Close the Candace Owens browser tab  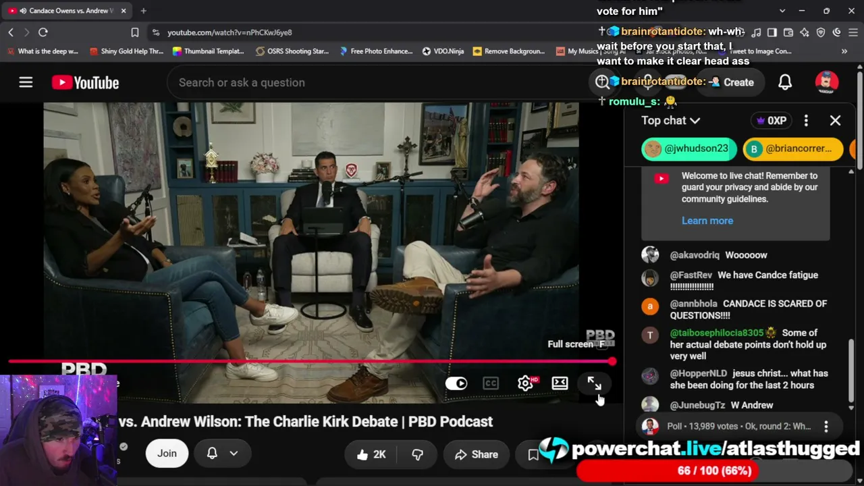124,11
